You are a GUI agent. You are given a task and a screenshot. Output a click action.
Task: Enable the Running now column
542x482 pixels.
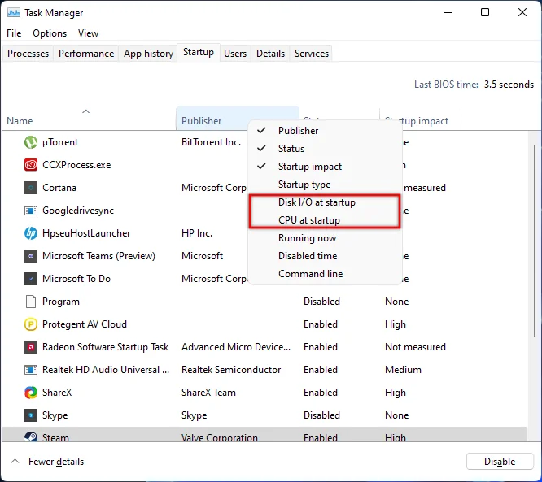click(325, 238)
